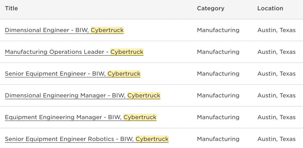Select Manufacturing cell in Dimensional Engineering Manager row
The image size is (303, 148).
[x=218, y=96]
